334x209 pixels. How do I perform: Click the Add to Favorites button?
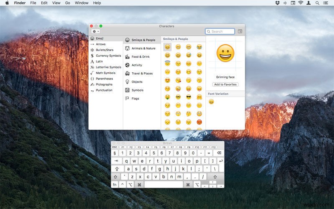[225, 84]
